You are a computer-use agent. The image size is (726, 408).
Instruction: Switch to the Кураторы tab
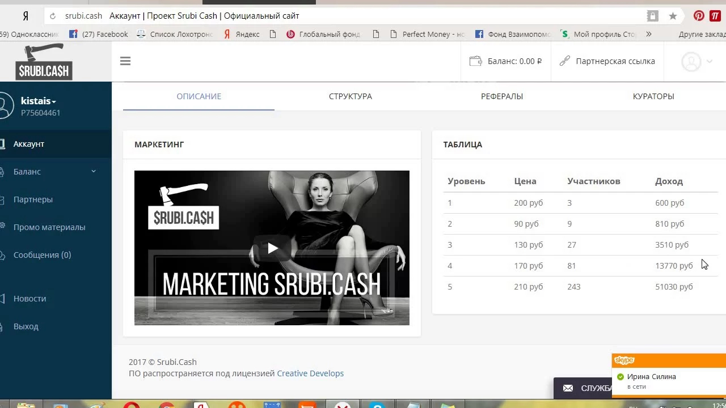tap(653, 96)
